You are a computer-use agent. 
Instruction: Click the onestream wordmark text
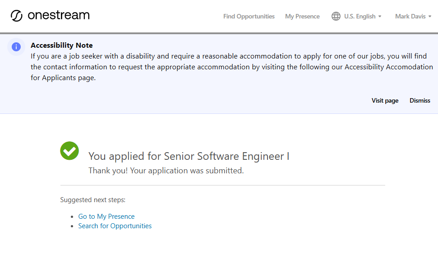(58, 15)
